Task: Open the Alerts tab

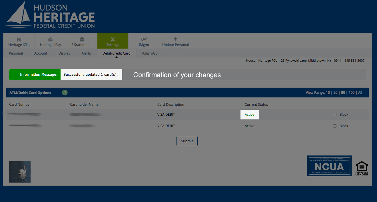Action: click(x=86, y=53)
